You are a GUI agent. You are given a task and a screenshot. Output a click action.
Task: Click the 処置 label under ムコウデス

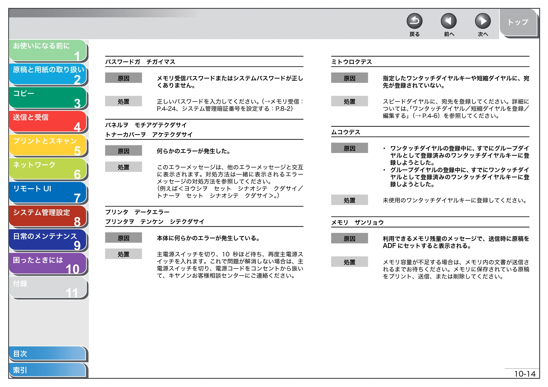[350, 200]
